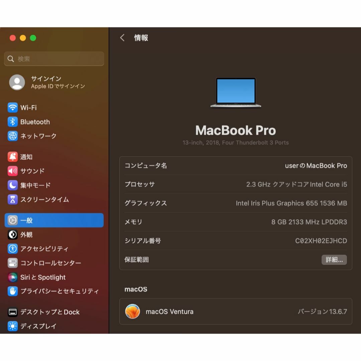Viewport: 361px width, 361px height.
Task: Click the Wi-Fi sidebar icon
Action: [12, 108]
